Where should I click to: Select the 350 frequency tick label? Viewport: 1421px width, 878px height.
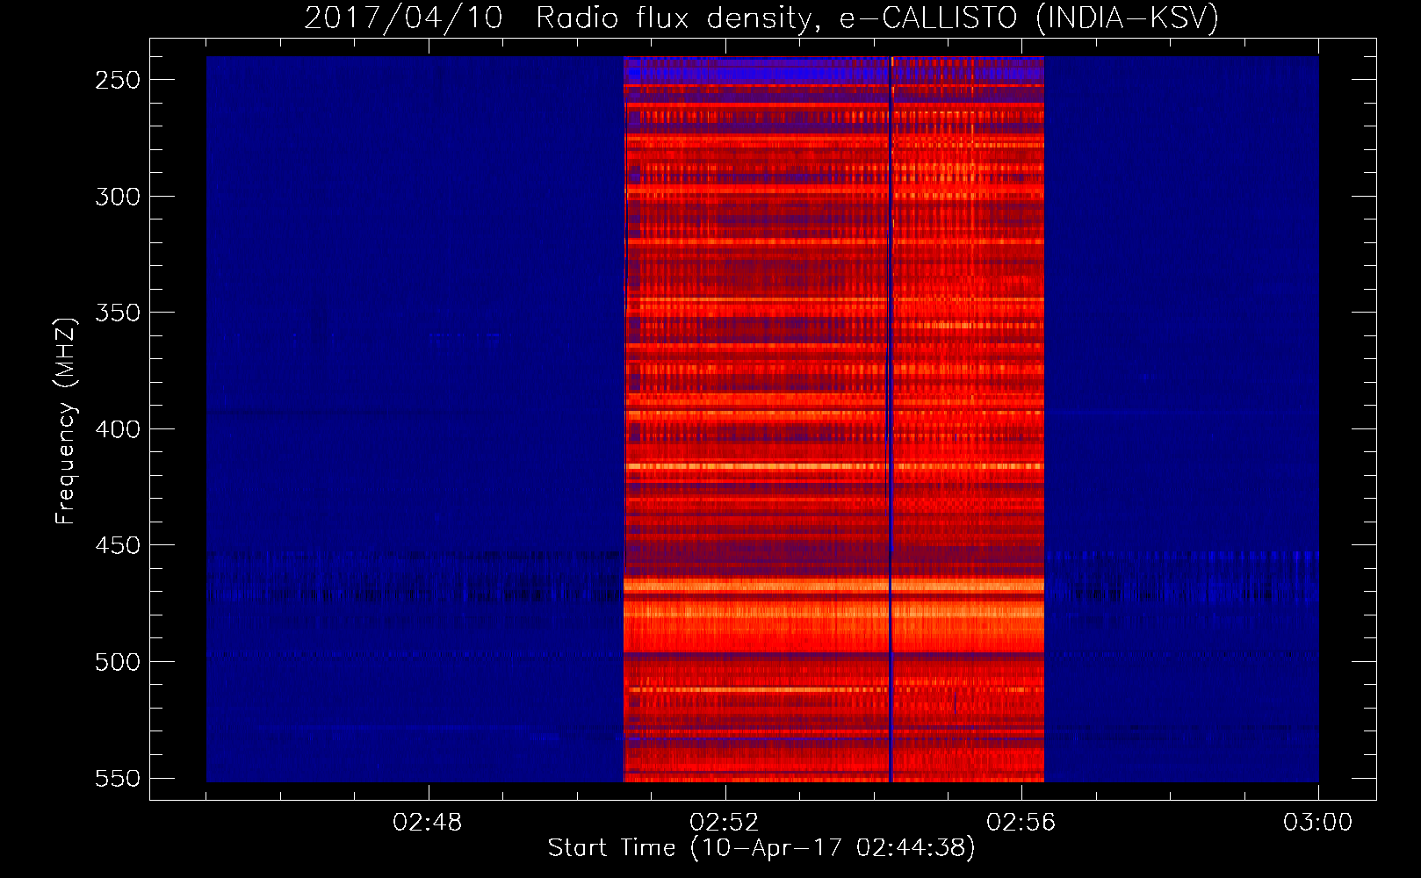coord(118,313)
